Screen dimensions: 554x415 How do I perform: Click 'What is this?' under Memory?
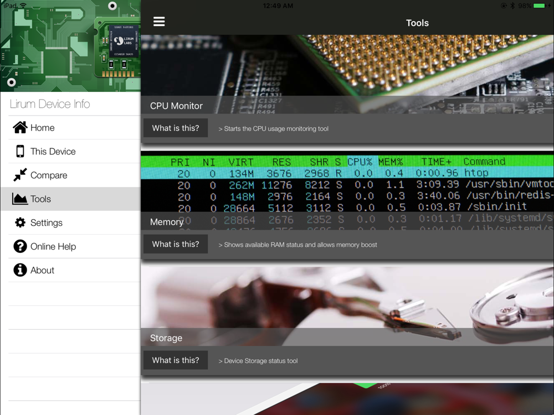click(176, 244)
